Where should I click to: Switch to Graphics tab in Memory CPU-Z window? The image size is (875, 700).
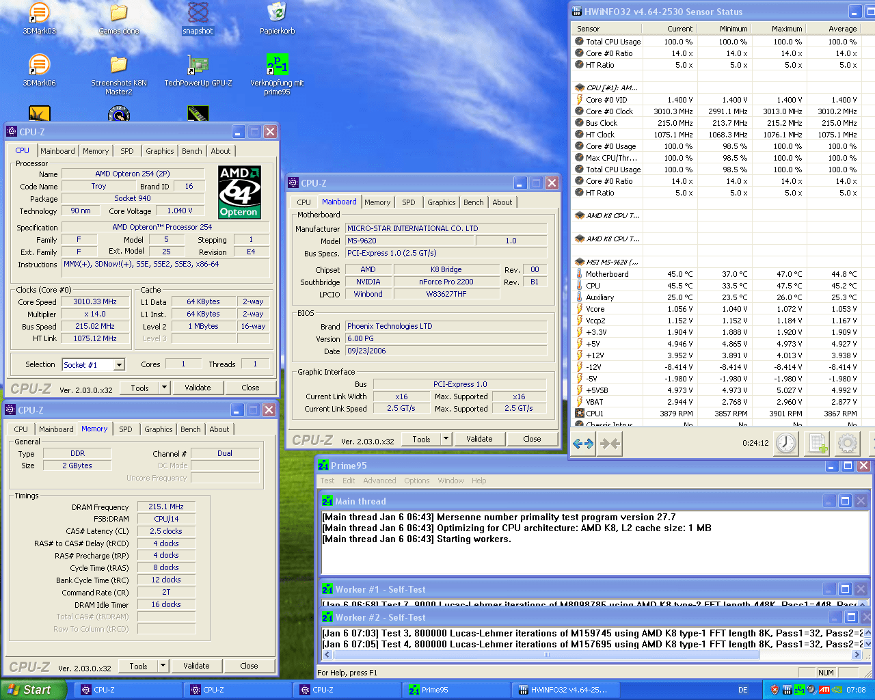pos(159,429)
